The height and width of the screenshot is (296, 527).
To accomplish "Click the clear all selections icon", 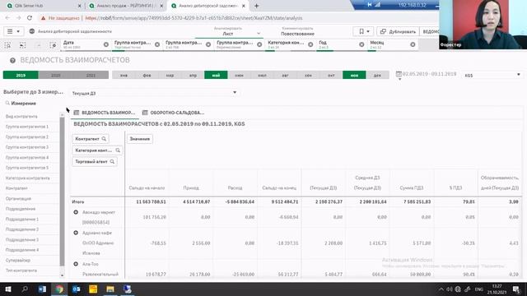I will coord(53,45).
